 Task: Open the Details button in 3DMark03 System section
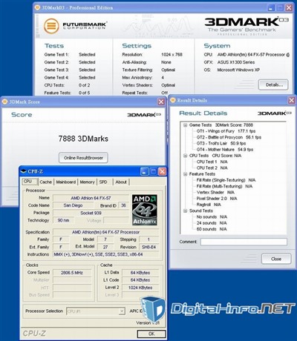273,85
